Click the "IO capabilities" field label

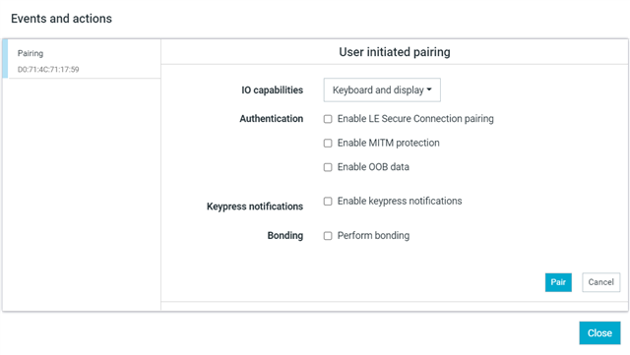pyautogui.click(x=272, y=89)
